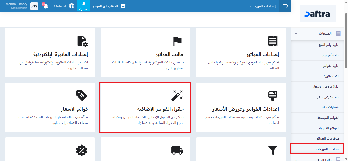
Task: Click the paint roller icon for invoice design
Action: coord(273,95)
